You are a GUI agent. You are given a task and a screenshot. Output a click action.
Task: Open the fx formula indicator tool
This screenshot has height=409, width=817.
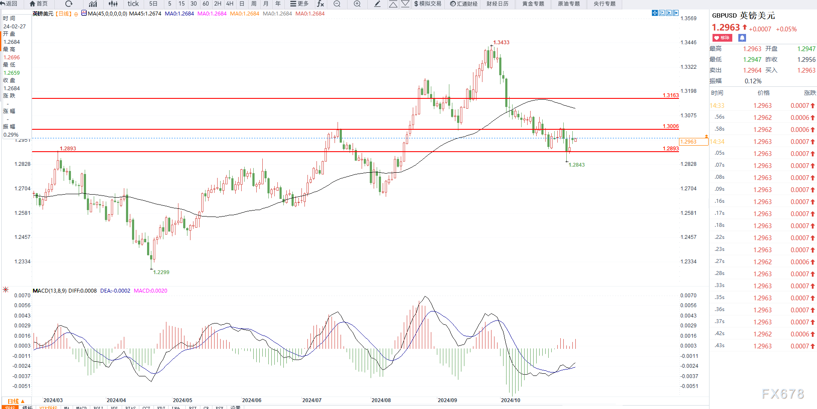pos(320,4)
